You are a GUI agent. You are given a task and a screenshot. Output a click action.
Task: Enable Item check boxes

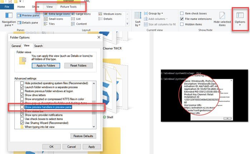tap(182, 13)
